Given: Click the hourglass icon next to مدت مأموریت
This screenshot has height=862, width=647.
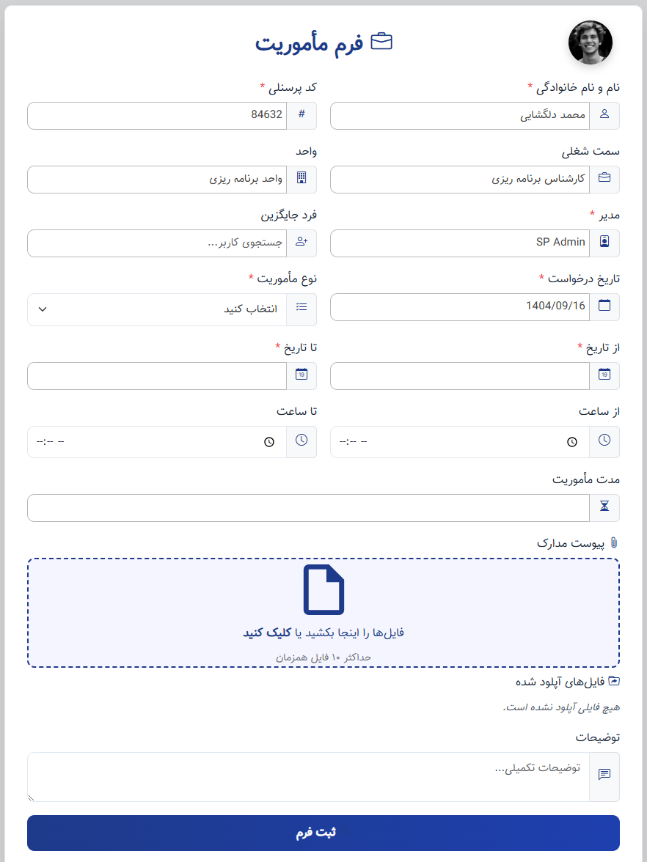Looking at the screenshot, I should pyautogui.click(x=605, y=507).
